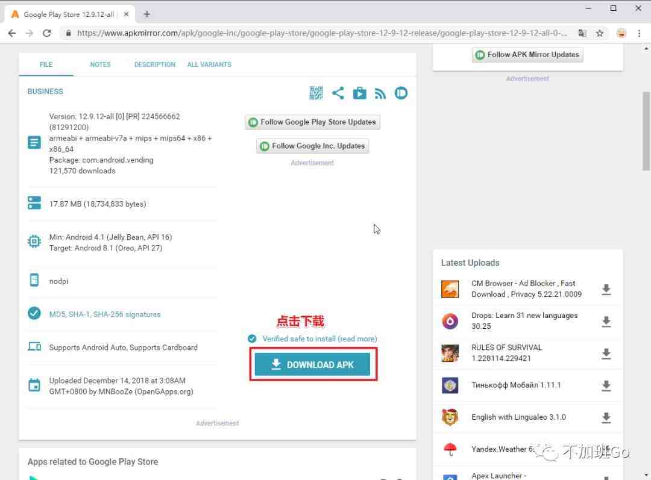Open Тинькофф Мобайл 1.11.1 listing
Viewport: 651px width, 480px height.
(x=516, y=385)
